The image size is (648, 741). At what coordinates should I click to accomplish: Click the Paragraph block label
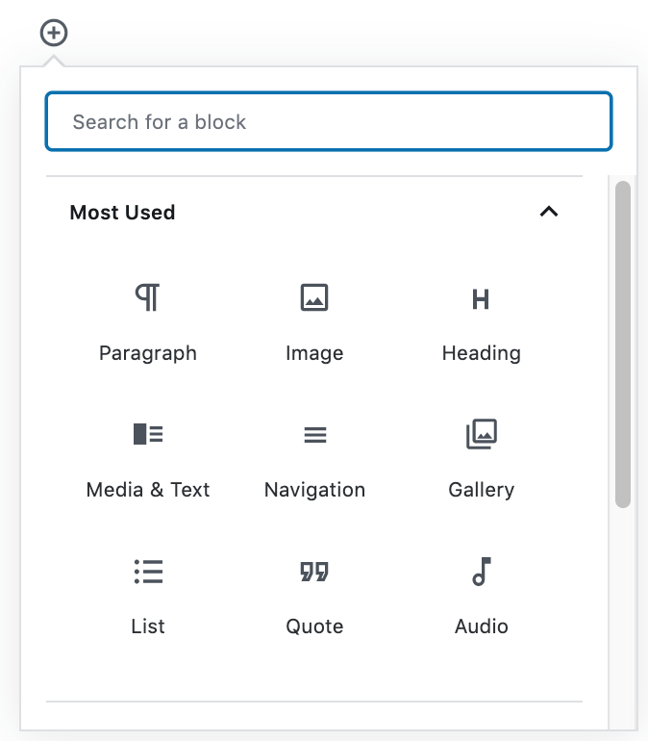click(148, 353)
